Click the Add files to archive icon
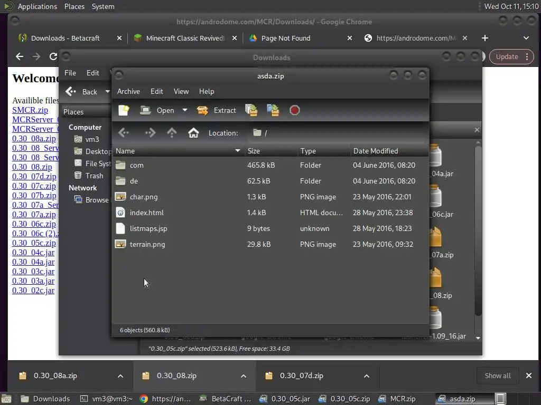Viewport: 541px width, 405px height. [251, 110]
